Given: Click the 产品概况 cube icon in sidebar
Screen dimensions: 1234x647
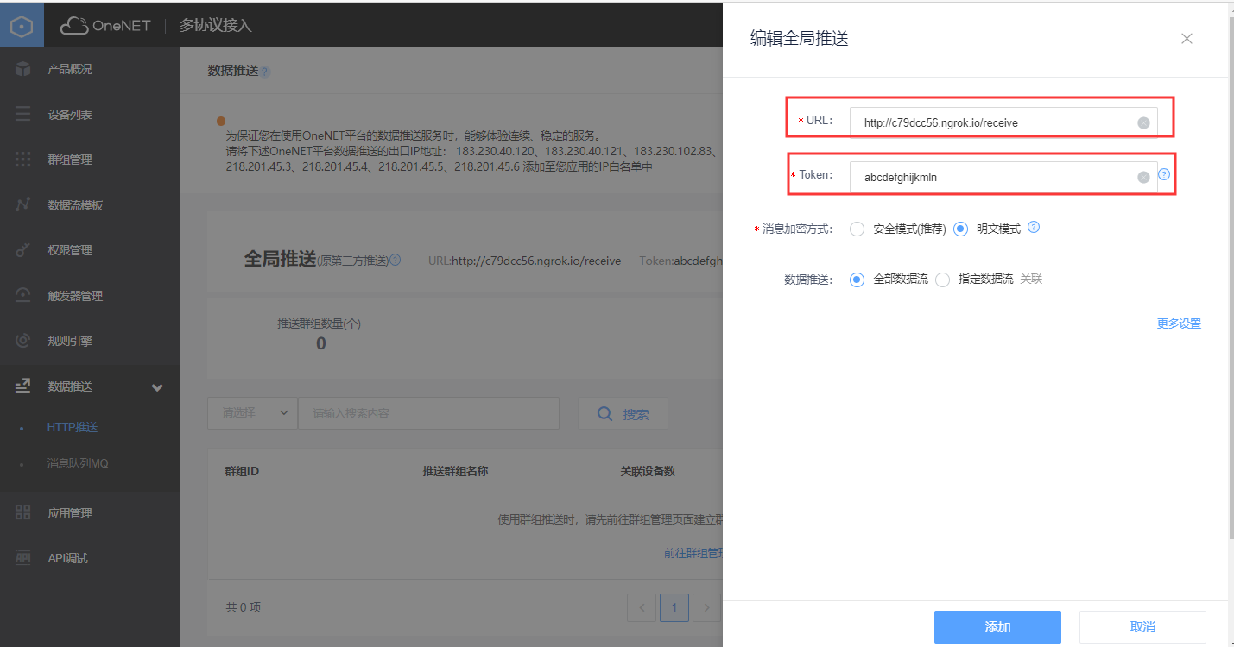Looking at the screenshot, I should 23,69.
